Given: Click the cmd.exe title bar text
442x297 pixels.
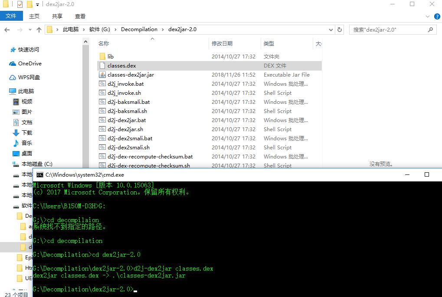Looking at the screenshot, I should (x=85, y=175).
